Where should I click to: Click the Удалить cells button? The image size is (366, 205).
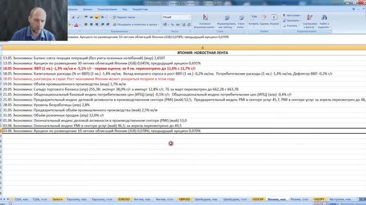click(264, 20)
